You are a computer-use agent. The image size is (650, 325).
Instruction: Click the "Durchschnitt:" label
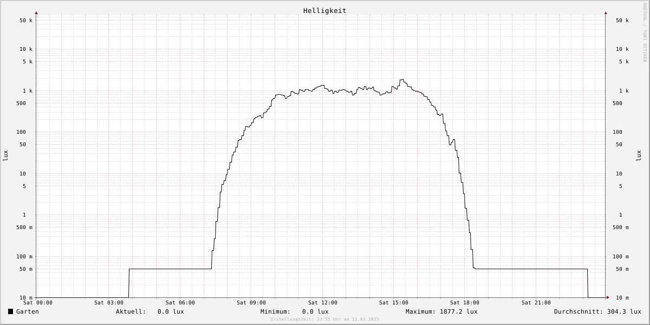(578, 311)
